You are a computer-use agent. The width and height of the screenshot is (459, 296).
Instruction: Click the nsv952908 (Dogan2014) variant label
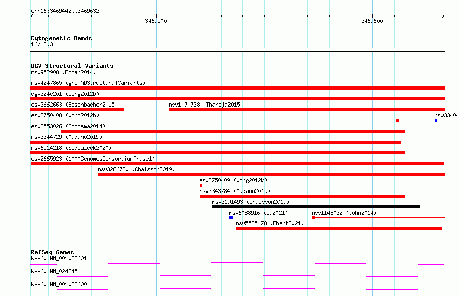coord(63,72)
